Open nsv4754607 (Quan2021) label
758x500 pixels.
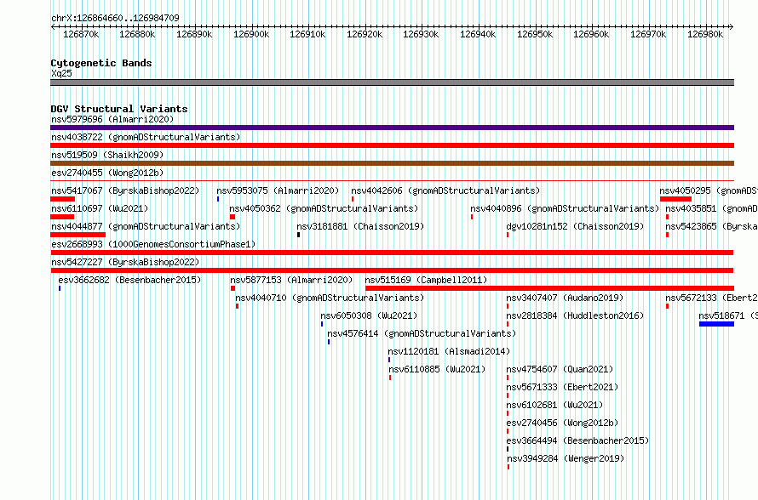pos(560,369)
